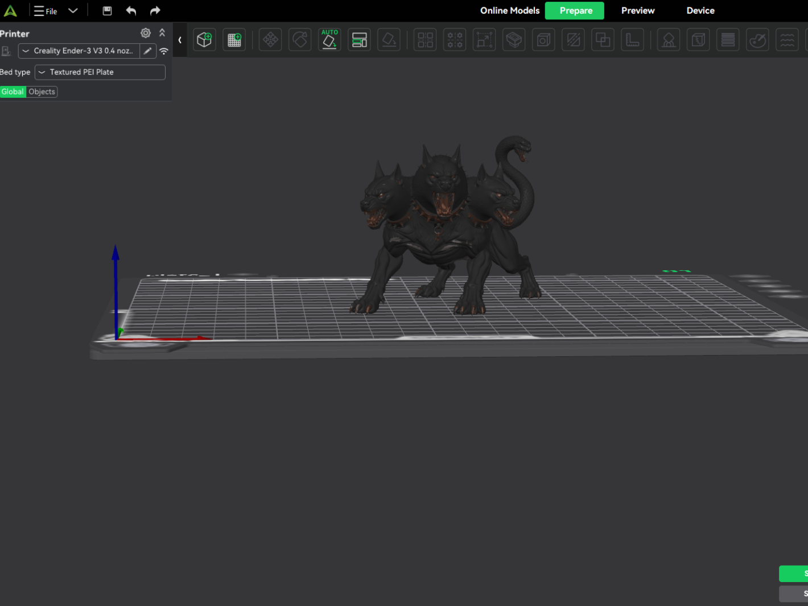
Task: Collapse the left sidebar with arrow
Action: point(180,40)
